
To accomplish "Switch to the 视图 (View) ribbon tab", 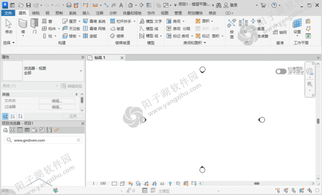I will 165,13.
